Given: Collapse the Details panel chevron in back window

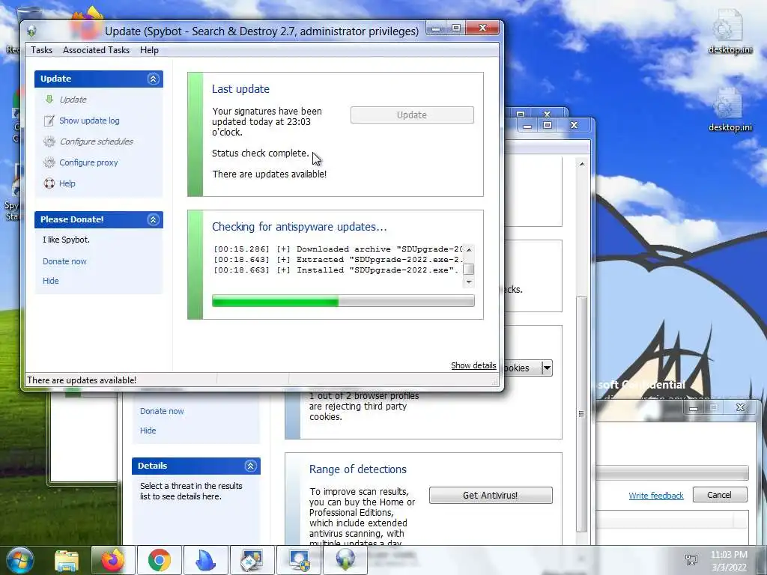Looking at the screenshot, I should point(250,466).
